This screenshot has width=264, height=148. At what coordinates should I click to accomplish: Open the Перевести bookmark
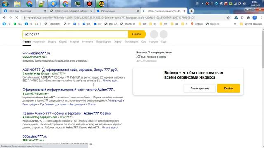(52, 24)
